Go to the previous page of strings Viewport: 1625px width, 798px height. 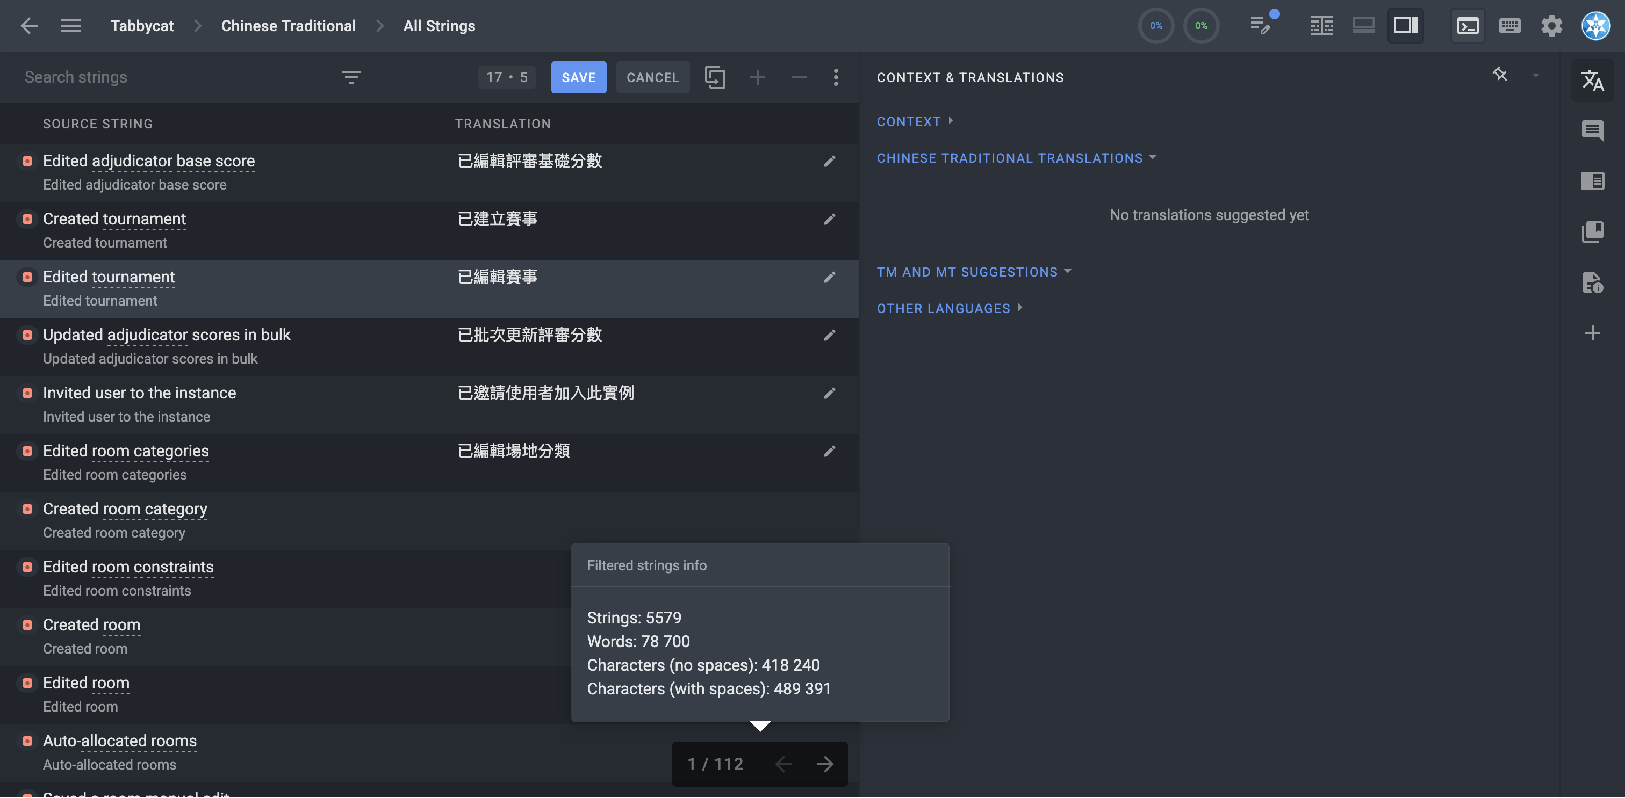(783, 764)
